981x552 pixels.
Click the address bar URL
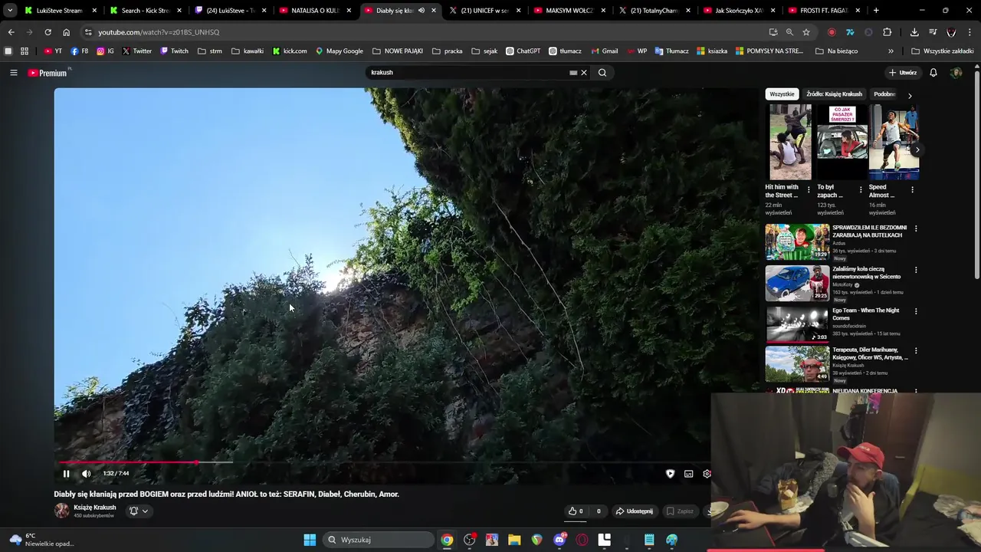(x=159, y=32)
